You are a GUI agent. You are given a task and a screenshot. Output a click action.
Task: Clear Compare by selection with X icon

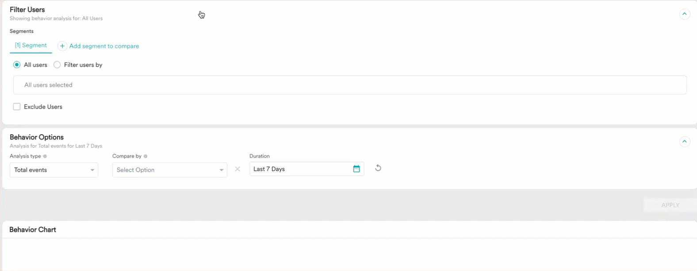coord(237,169)
